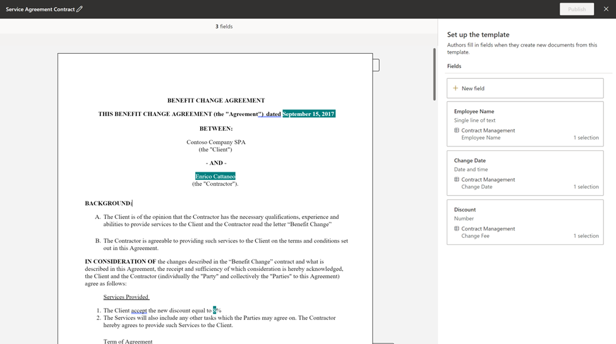Click "1 selection" in the Discount card

[586, 236]
